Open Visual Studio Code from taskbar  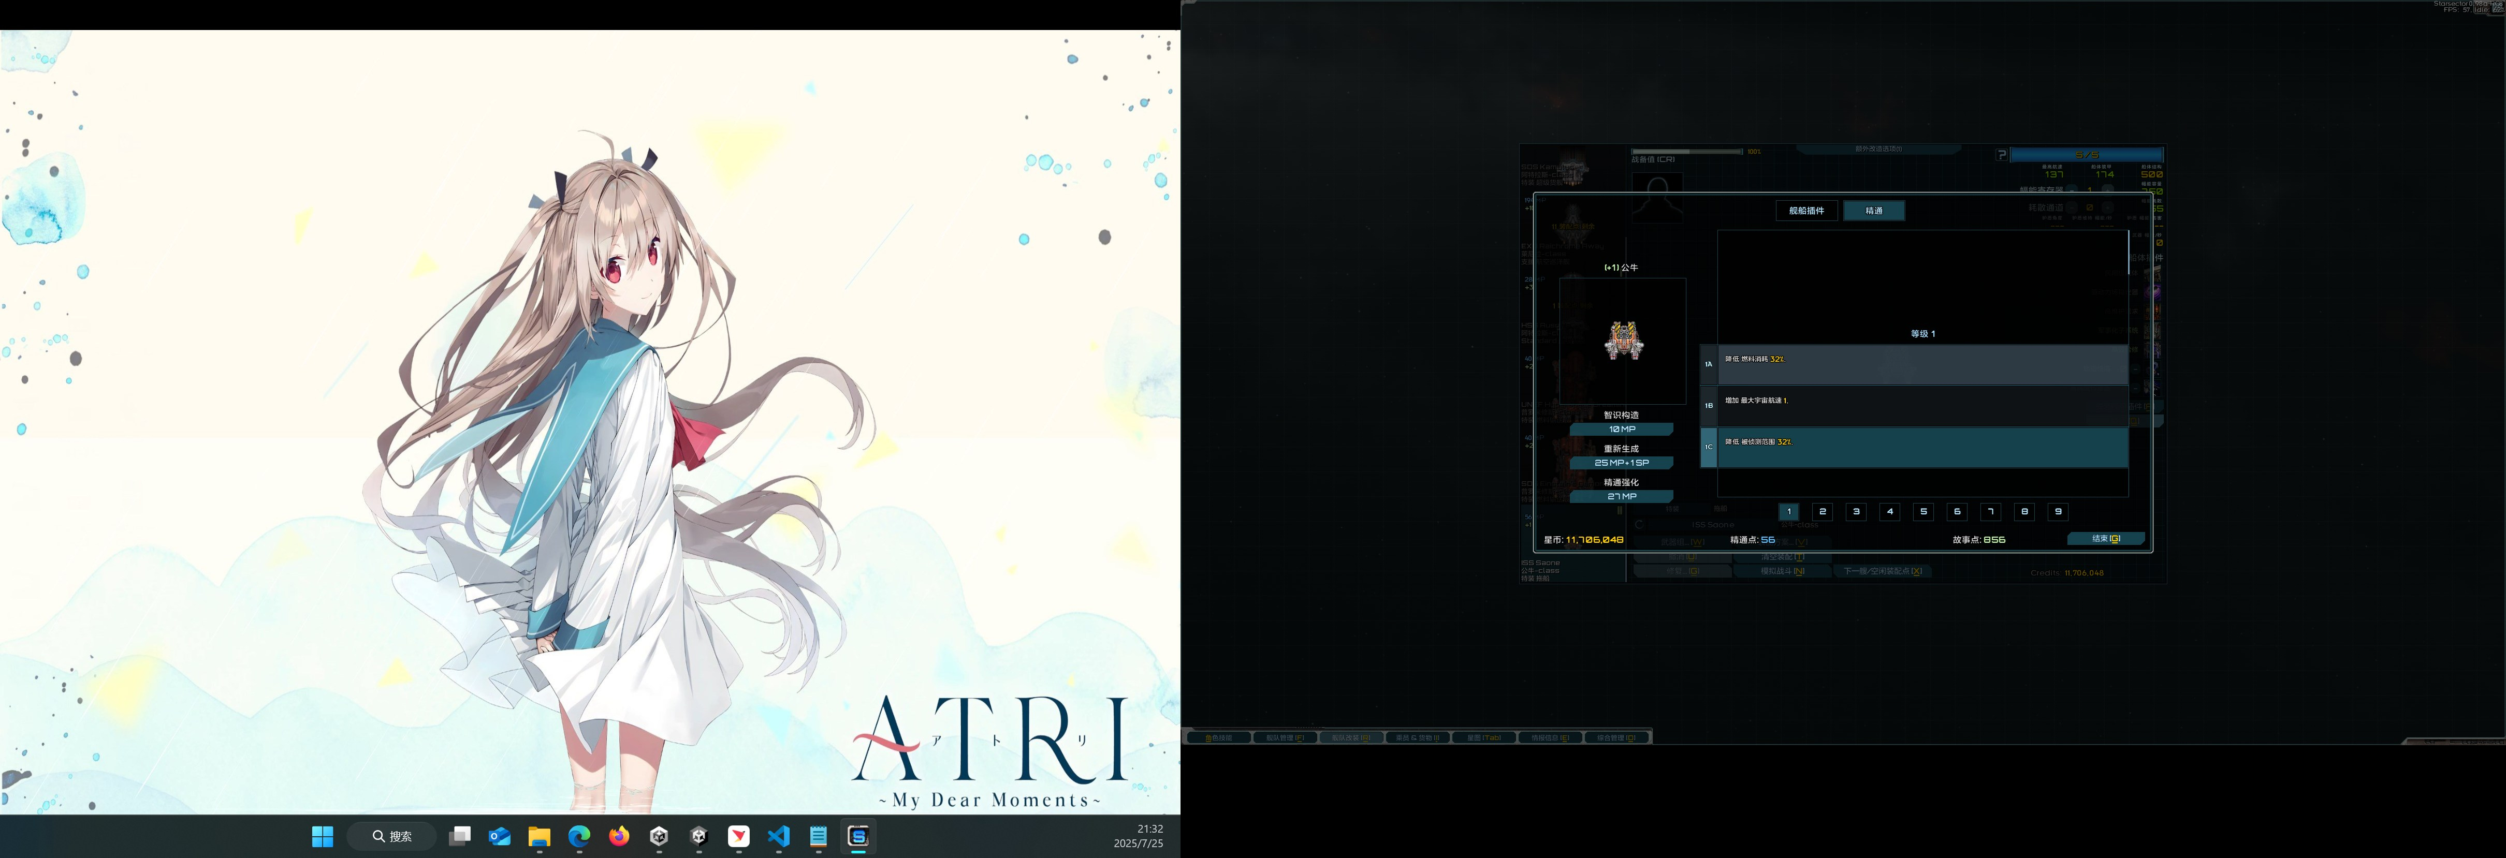tap(778, 836)
